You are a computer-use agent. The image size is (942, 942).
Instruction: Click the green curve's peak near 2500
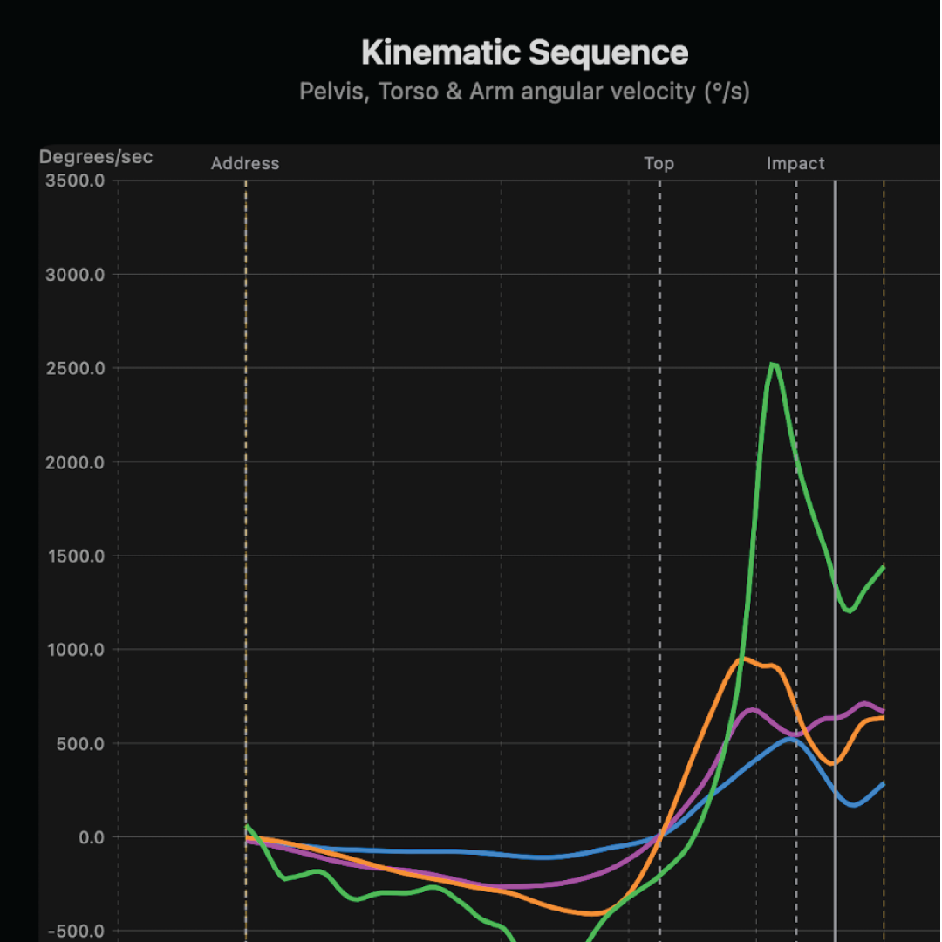click(x=773, y=364)
